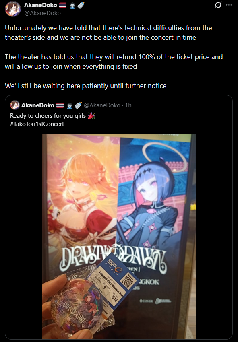Click the AkaneDoko name in the quoted post

[x=37, y=105]
